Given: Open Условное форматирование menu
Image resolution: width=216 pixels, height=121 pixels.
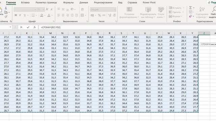Looking at the screenshot, I should (129, 13).
